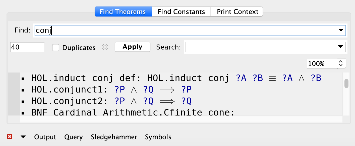This screenshot has height=146, width=355.
Task: Click the bullet beside HOL.conjunct1
Action: [x=24, y=89]
